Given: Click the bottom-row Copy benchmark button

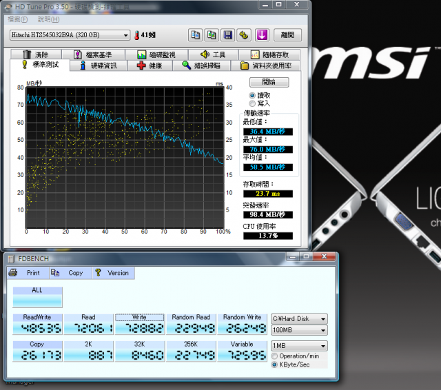Looking at the screenshot, I should (x=37, y=351).
